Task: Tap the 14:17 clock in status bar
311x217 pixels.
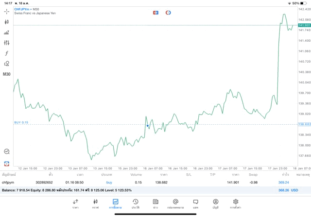Action: point(8,3)
